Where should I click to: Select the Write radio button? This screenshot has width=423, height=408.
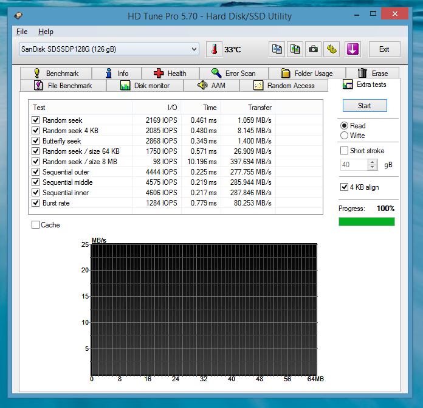coord(344,136)
